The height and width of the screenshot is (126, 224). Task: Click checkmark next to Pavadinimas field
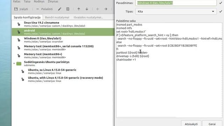coord(221,3)
